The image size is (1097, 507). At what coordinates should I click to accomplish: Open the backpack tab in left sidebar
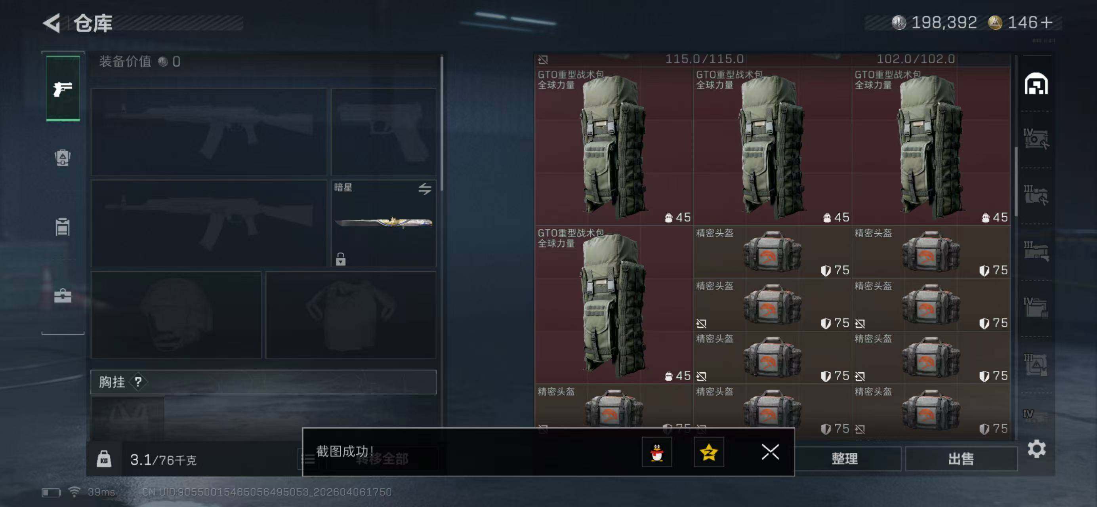63,158
